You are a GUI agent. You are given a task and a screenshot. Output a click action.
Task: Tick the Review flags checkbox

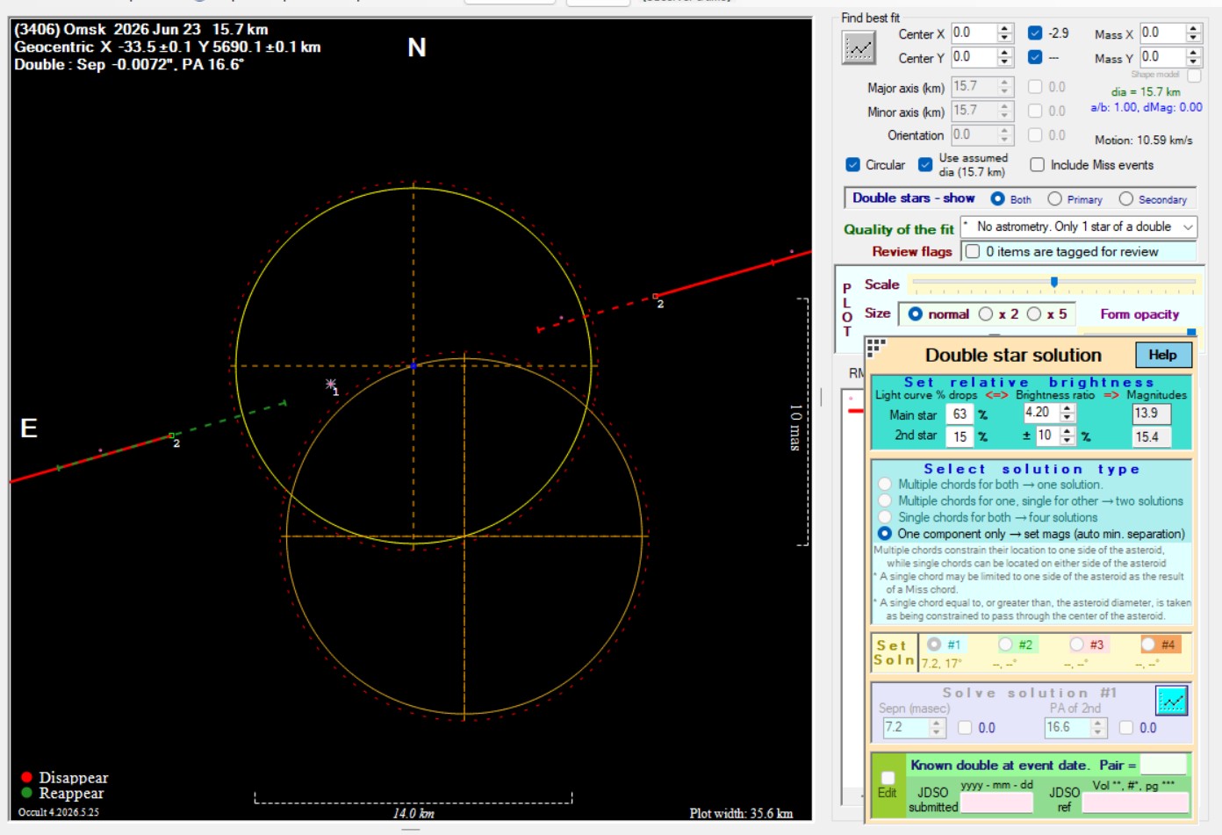point(973,252)
